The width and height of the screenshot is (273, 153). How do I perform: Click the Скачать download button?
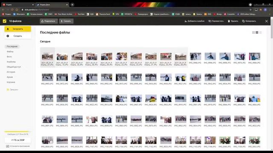coord(66,21)
